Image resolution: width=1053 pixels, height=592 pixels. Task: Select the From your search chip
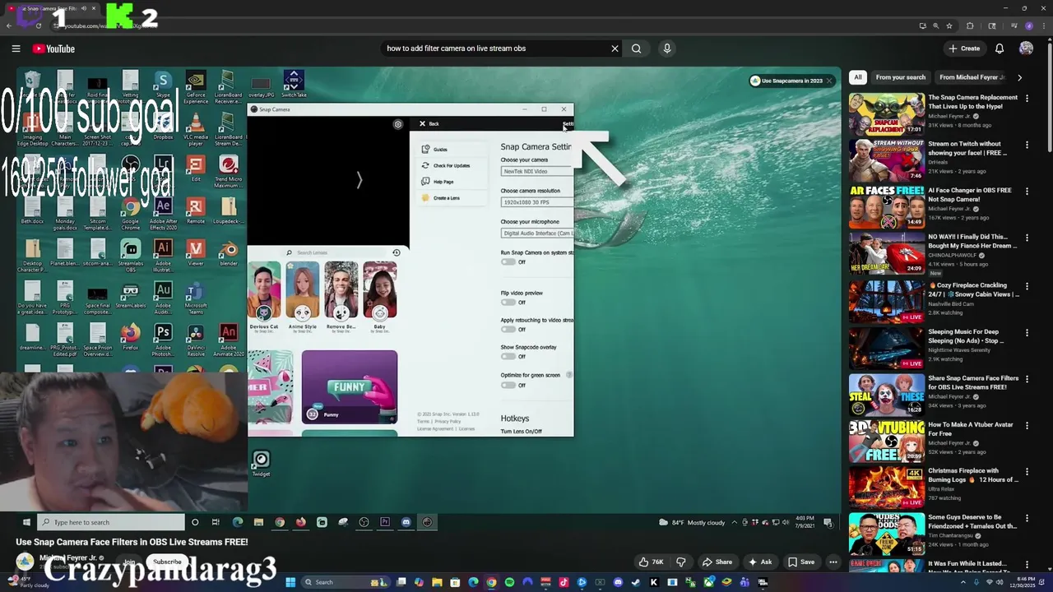901,77
